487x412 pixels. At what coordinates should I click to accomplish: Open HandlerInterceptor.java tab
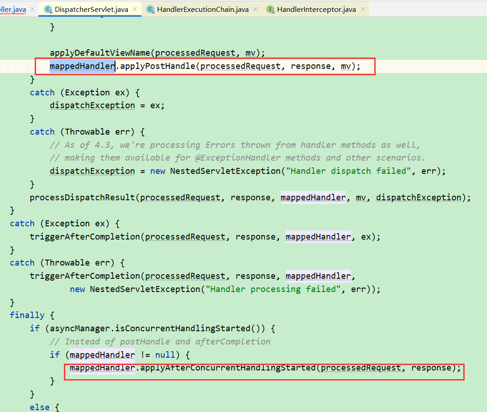(316, 9)
